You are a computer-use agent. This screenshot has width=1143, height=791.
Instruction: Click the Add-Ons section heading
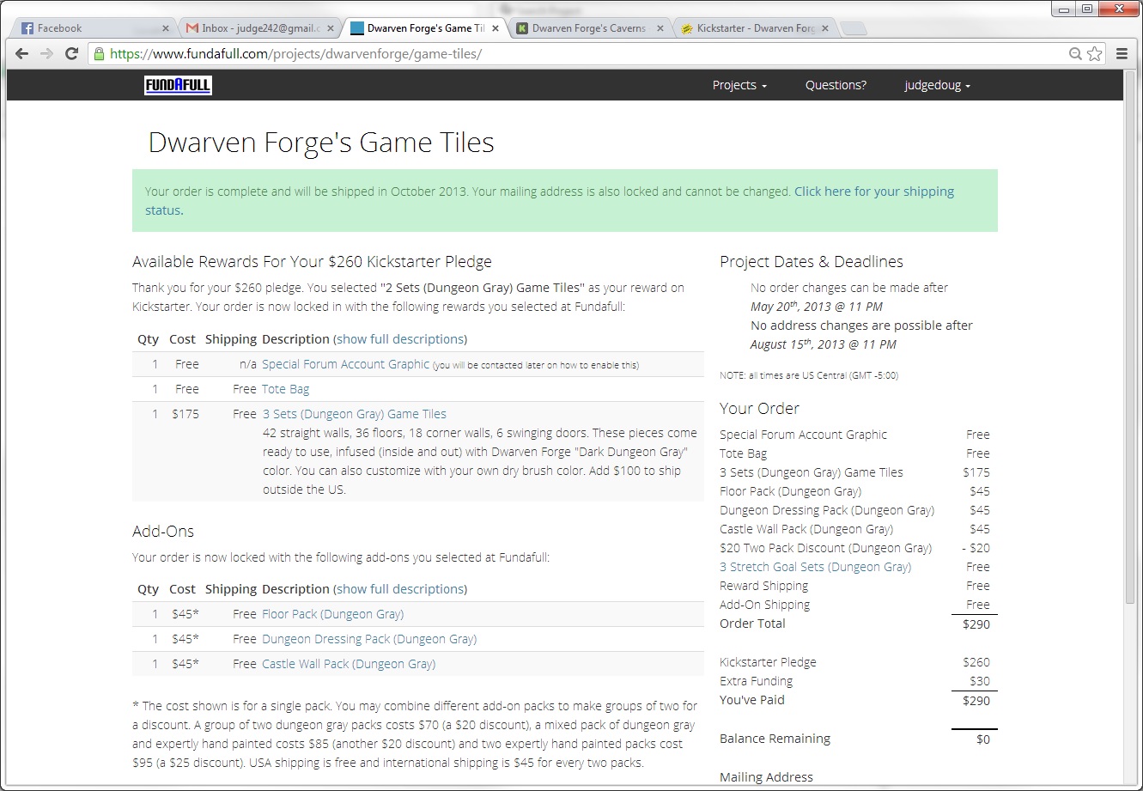click(x=163, y=532)
